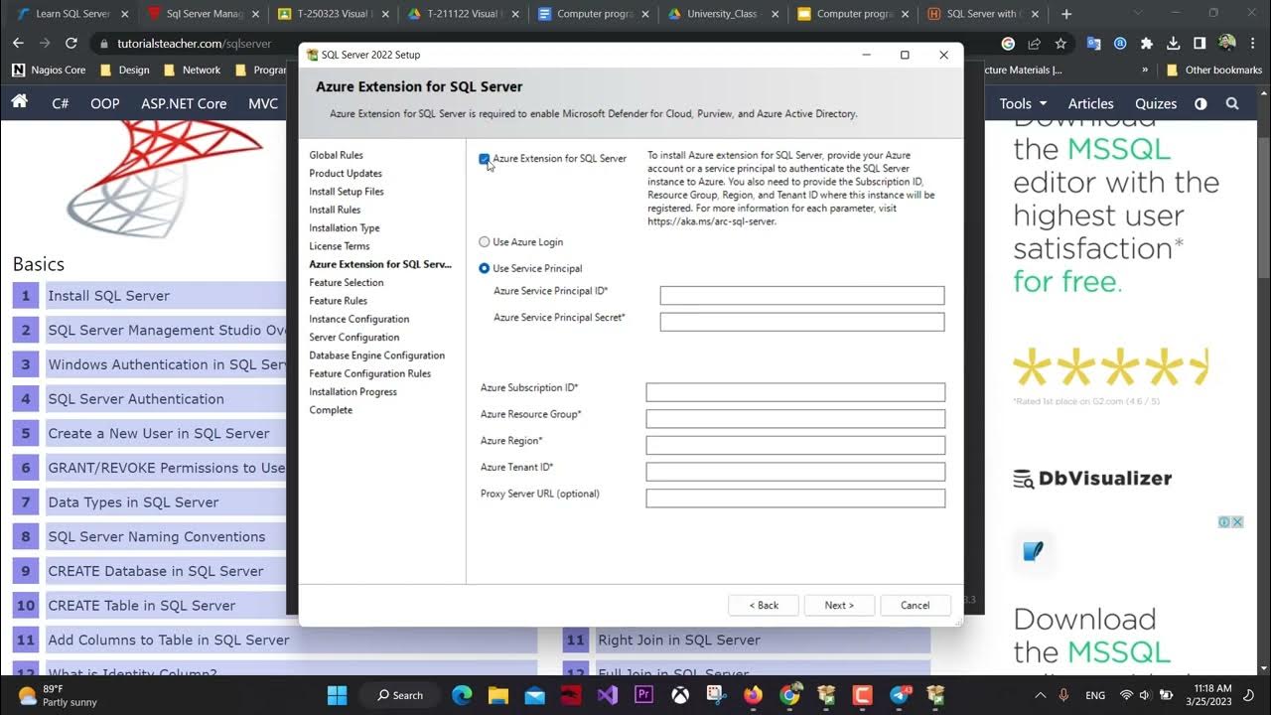
Task: Open Chrome profile avatar
Action: (x=1227, y=44)
